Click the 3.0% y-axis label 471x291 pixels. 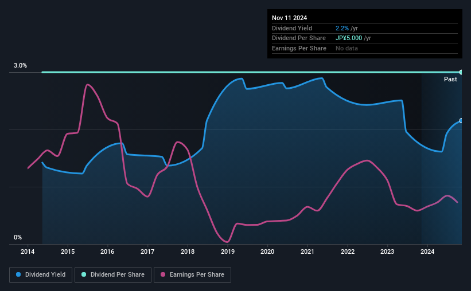(x=20, y=65)
